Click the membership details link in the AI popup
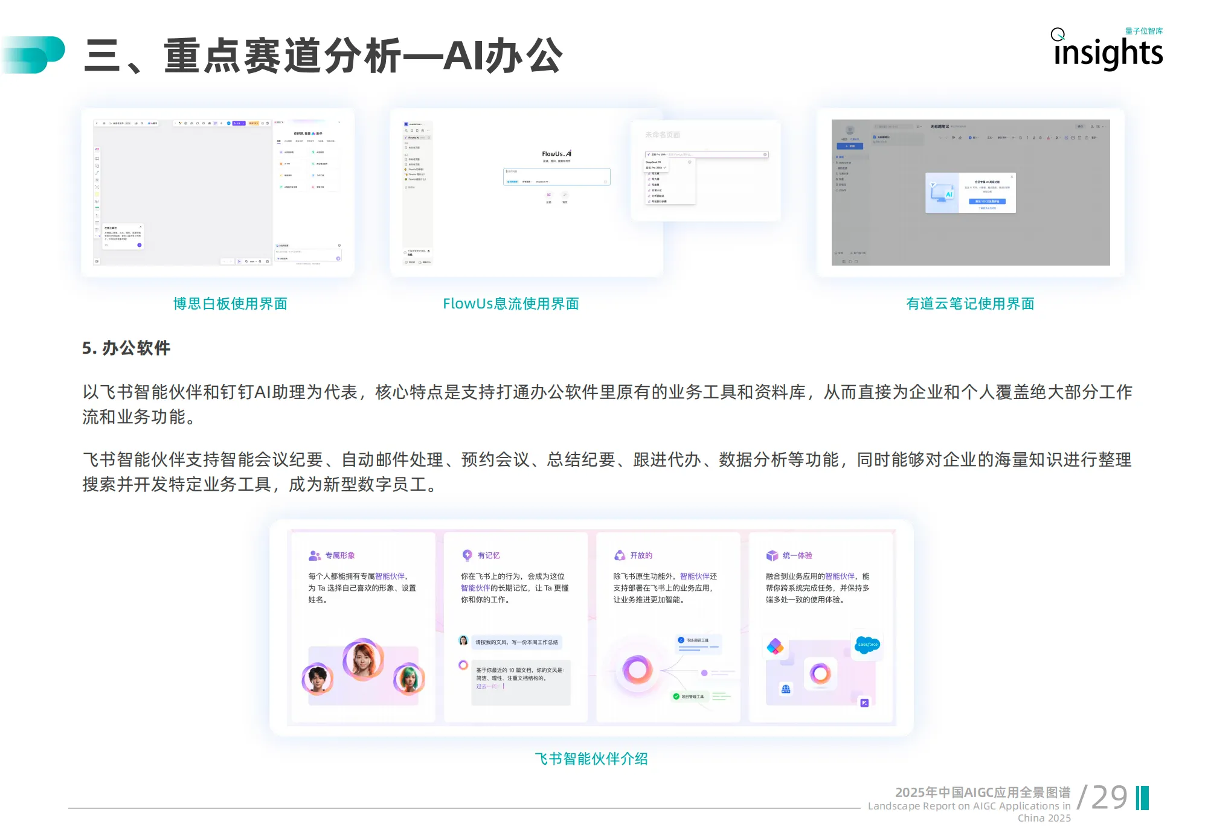This screenshot has height=833, width=1208. point(988,208)
